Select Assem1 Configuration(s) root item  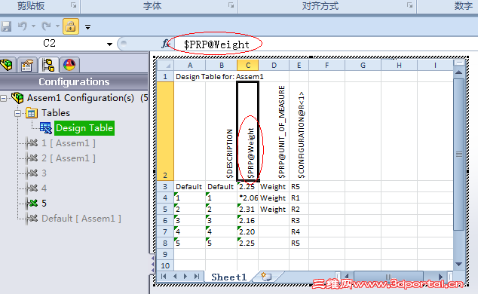point(80,98)
